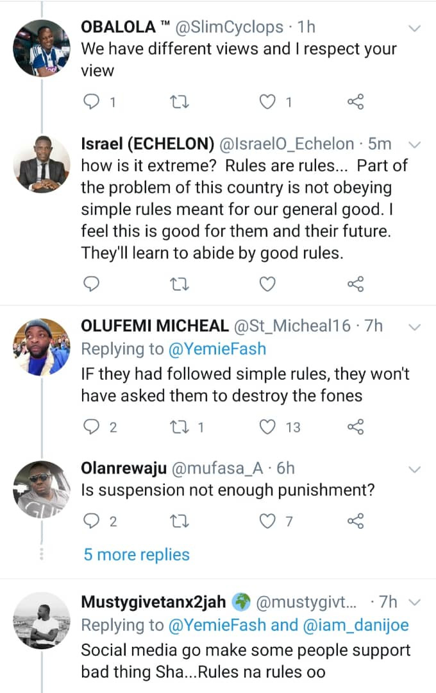The image size is (436, 693).
Task: Reply to Israel (ECHELON)'s tweet
Action: coord(93,284)
